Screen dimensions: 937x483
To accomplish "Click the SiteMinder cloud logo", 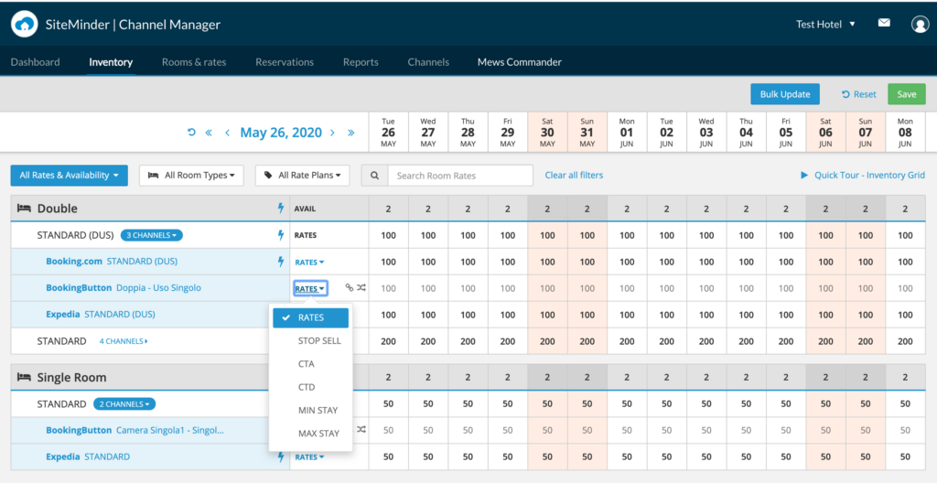I will [x=25, y=25].
